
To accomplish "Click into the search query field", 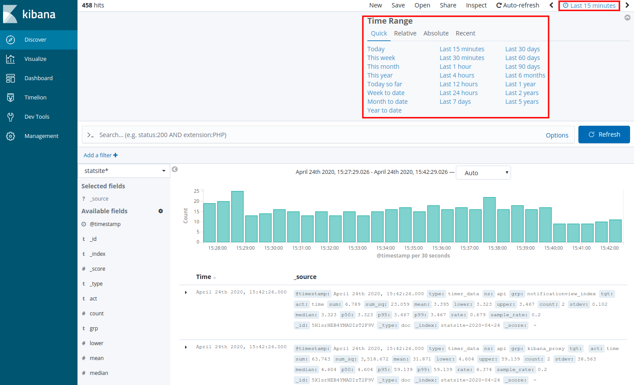I will tap(315, 135).
